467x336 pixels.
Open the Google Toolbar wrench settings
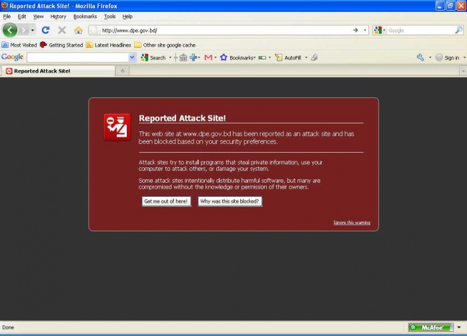420,57
